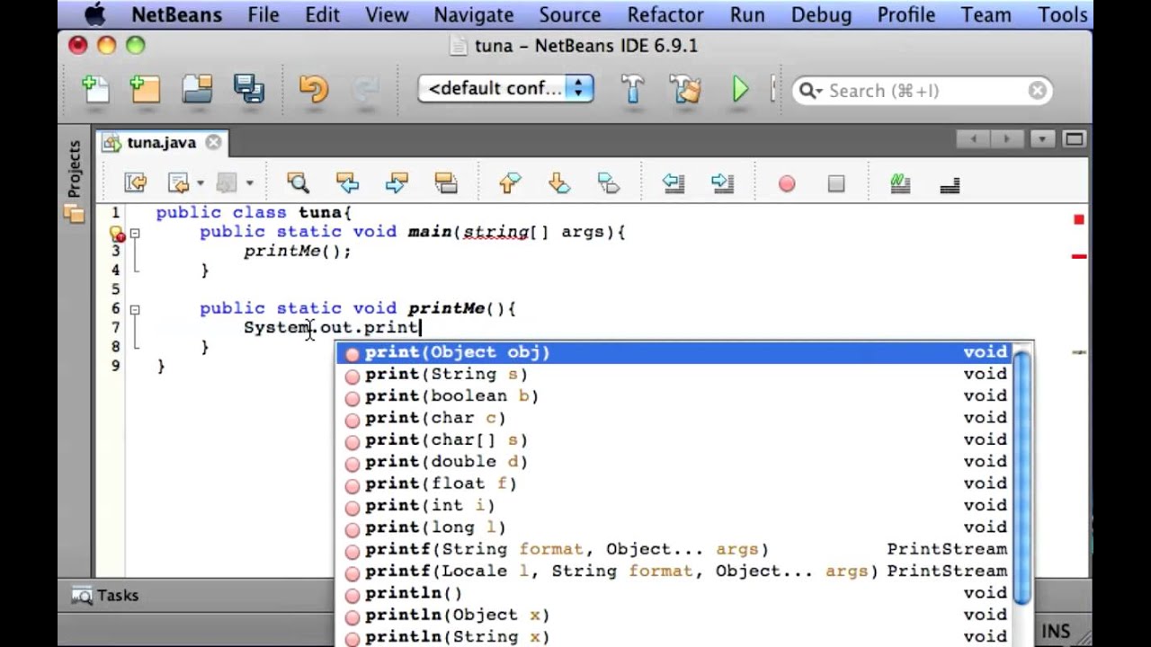Click the New Project icon

[x=145, y=89]
